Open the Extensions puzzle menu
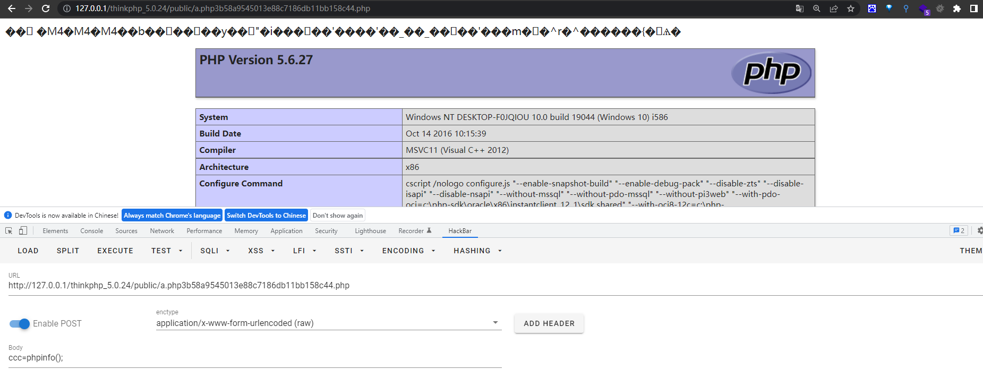983x386 pixels. click(x=957, y=8)
